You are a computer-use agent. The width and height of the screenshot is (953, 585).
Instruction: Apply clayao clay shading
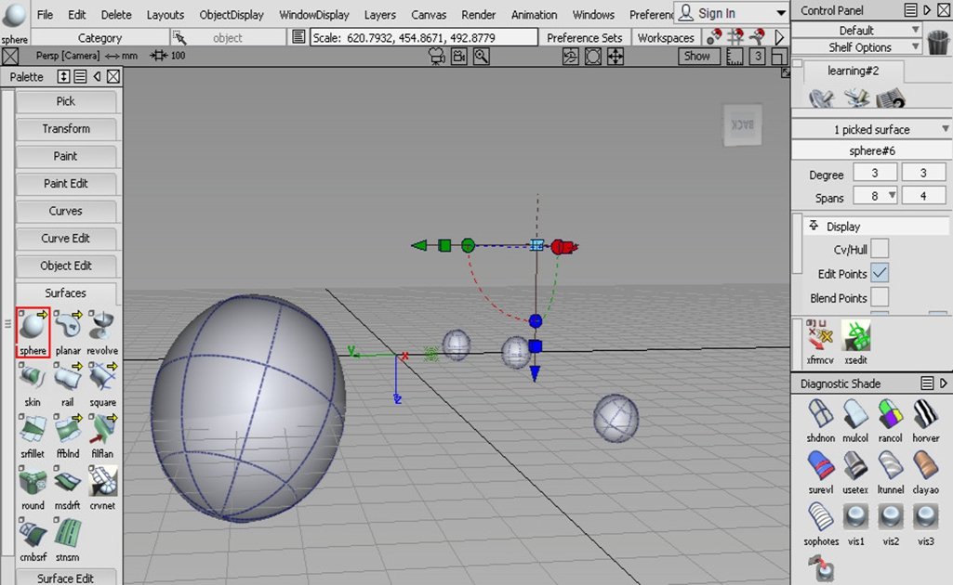[x=926, y=472]
